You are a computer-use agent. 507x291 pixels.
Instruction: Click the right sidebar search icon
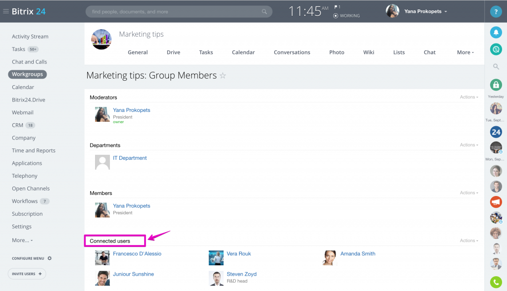(x=496, y=67)
